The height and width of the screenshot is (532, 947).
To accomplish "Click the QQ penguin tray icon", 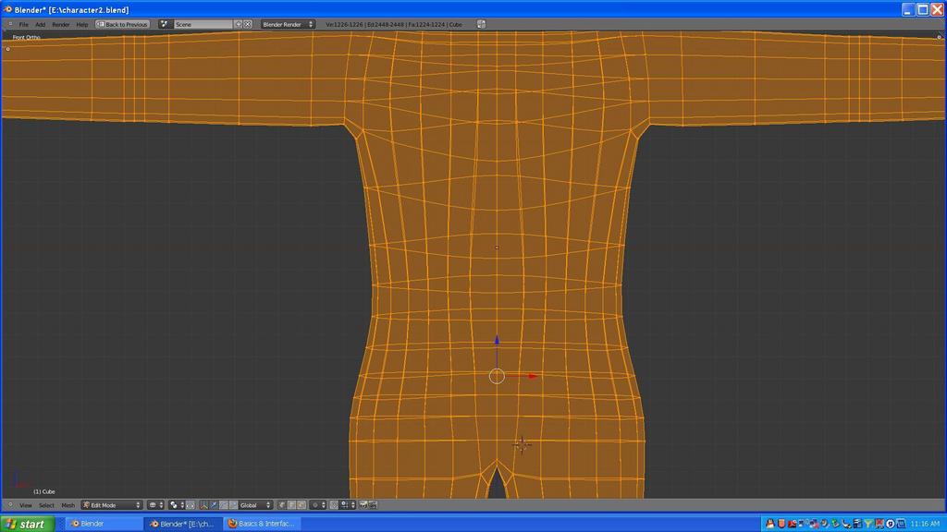I will (770, 524).
